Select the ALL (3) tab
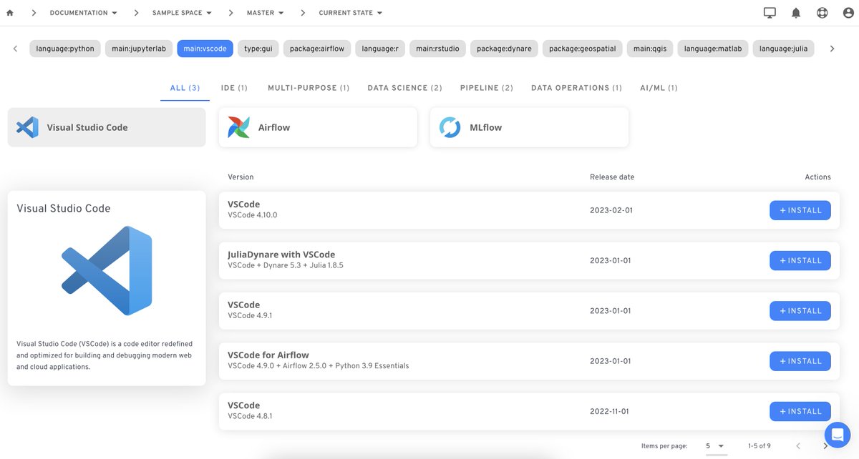The height and width of the screenshot is (459, 859). point(185,88)
